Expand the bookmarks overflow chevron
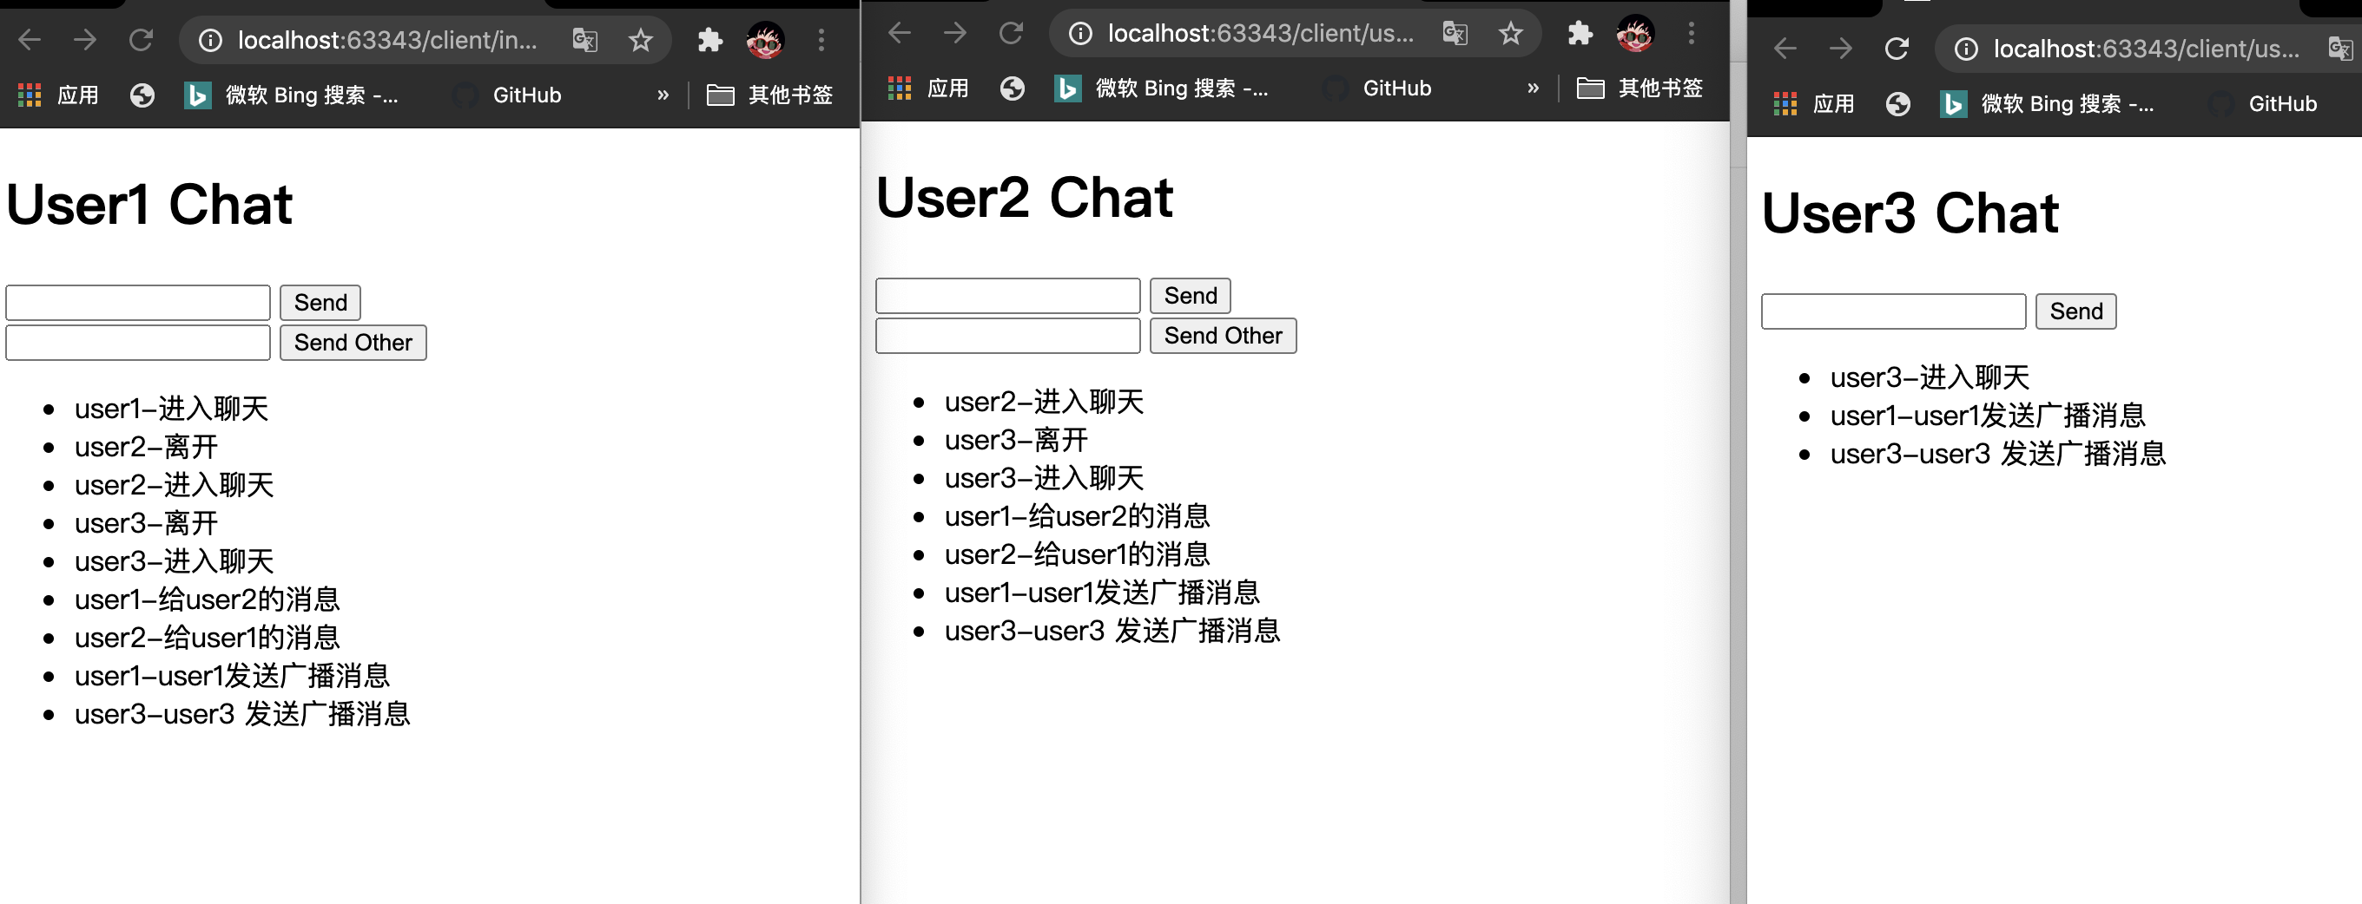This screenshot has width=2362, height=904. [x=662, y=95]
